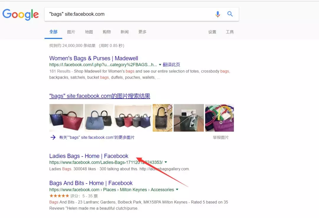Open the 购物 tab
319x218 pixels.
pyautogui.click(x=107, y=32)
